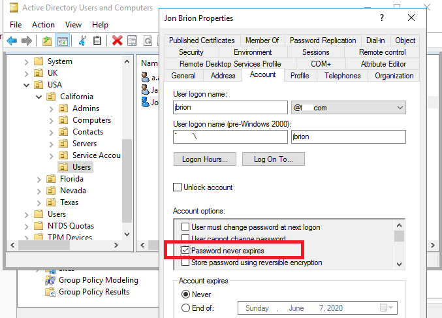Select the Contacts OU in tree
442x318 pixels.
pyautogui.click(x=87, y=132)
